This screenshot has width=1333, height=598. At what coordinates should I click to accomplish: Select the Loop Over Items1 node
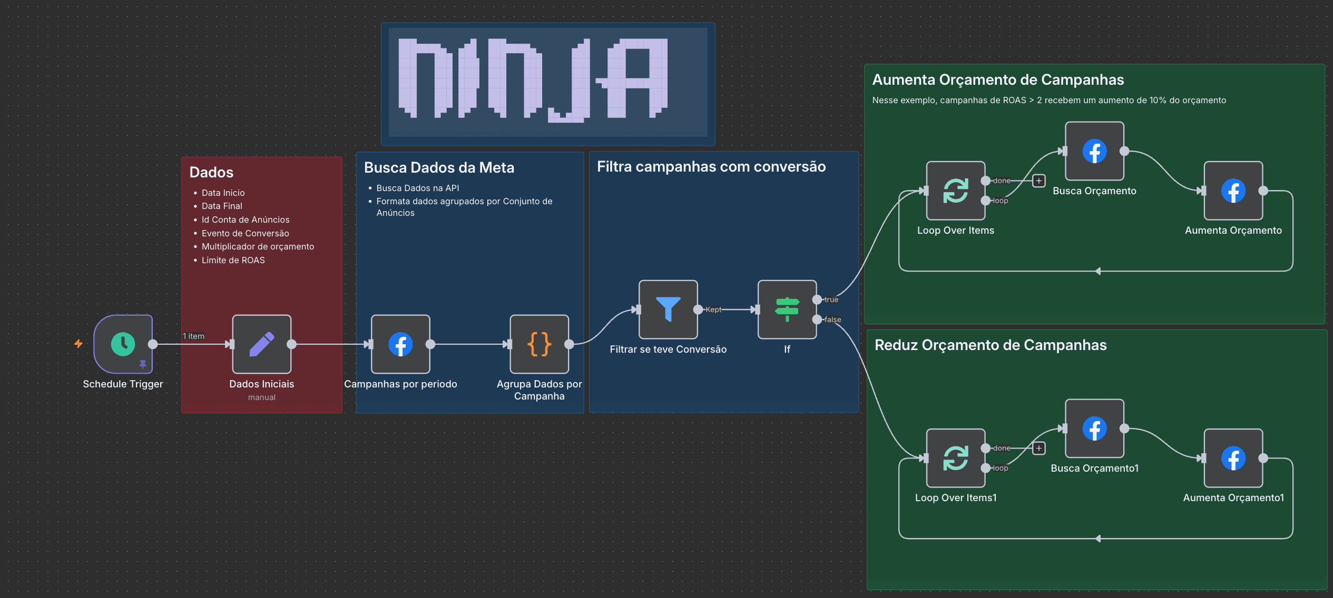(955, 457)
